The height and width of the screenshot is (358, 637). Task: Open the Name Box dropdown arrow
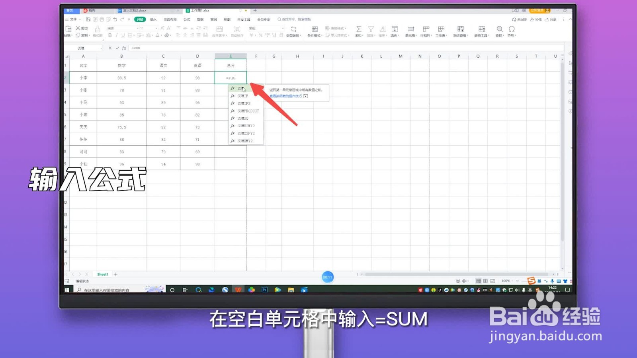pyautogui.click(x=101, y=48)
